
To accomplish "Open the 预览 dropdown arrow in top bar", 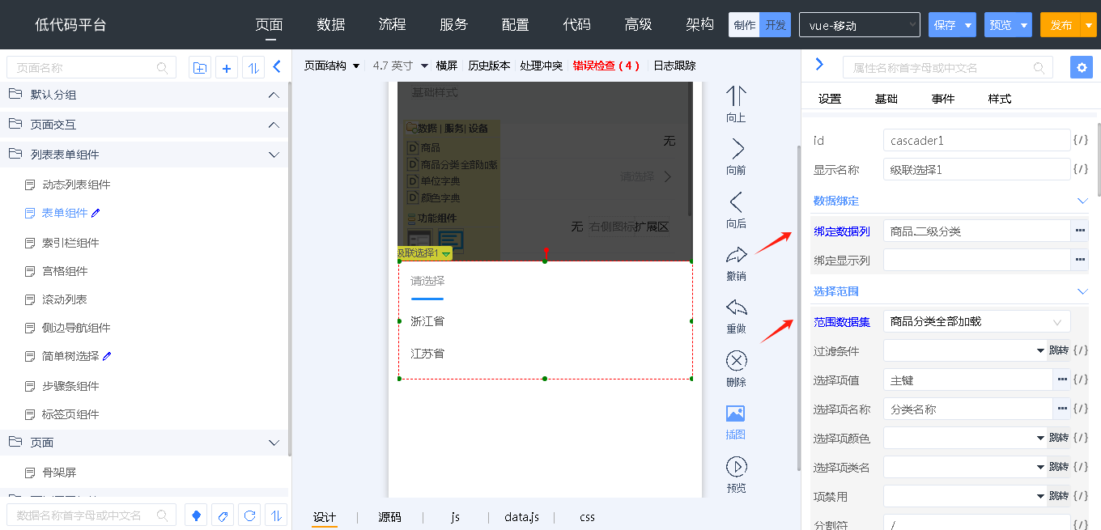I will tap(1025, 25).
